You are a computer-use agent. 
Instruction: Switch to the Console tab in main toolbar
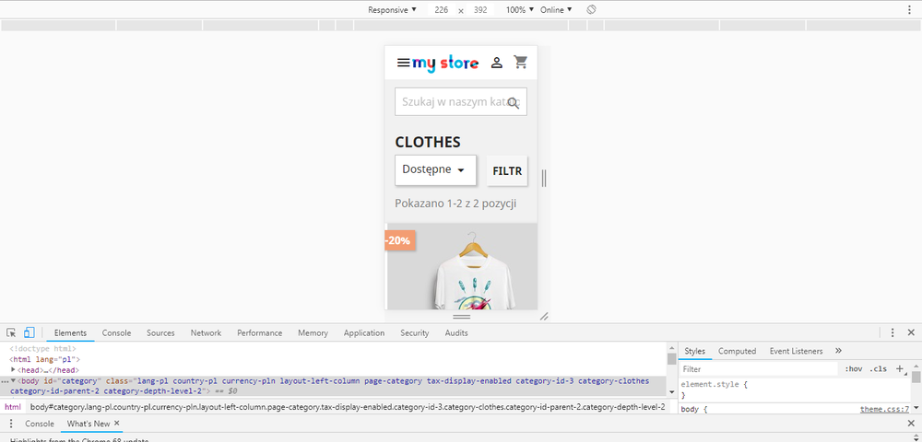pos(116,332)
